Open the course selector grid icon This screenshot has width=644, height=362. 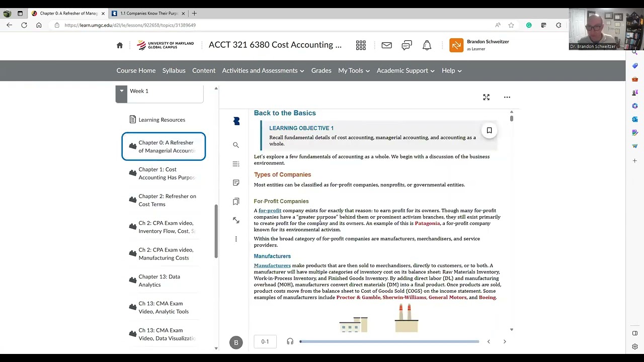pyautogui.click(x=361, y=45)
